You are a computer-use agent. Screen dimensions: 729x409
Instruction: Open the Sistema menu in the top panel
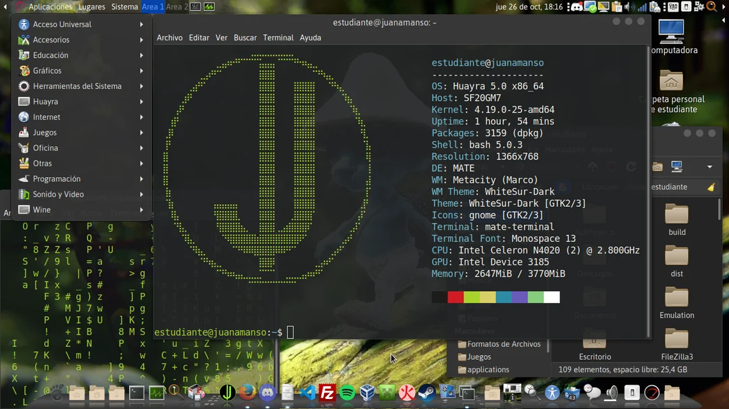126,6
